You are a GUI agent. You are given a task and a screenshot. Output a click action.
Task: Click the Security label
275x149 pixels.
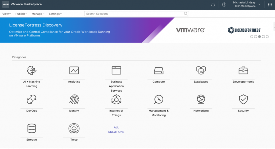click(x=243, y=111)
